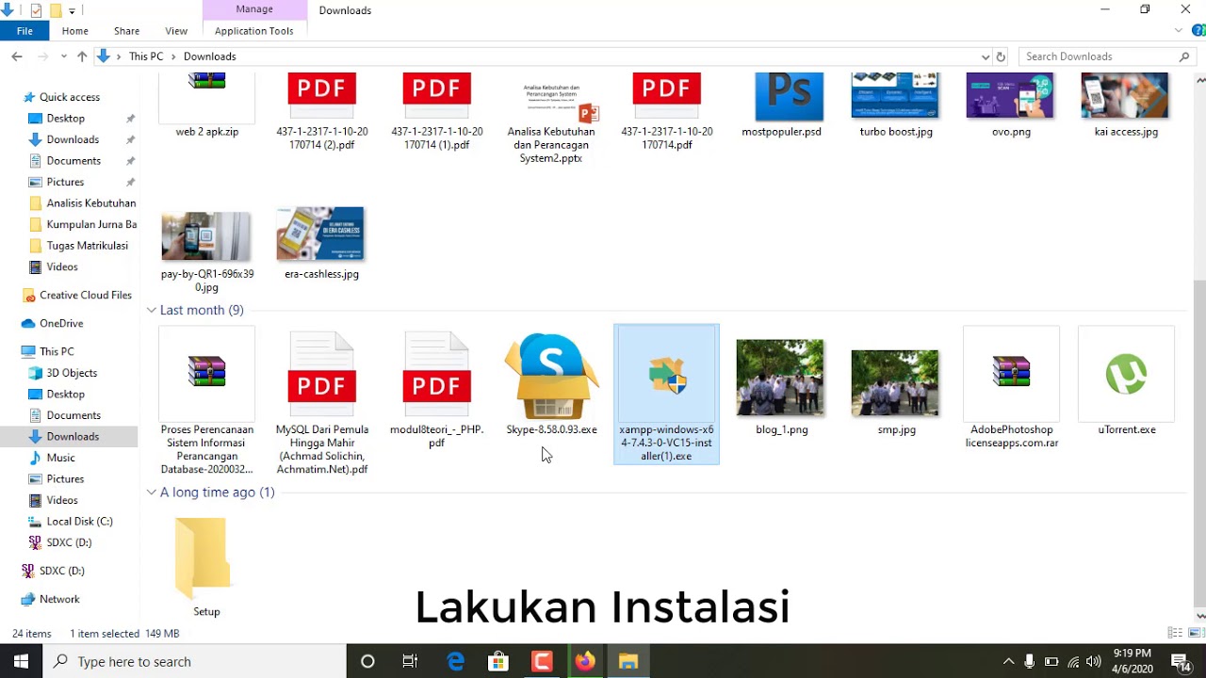This screenshot has width=1206, height=678.
Task: Expand the ribbon with the chevron
Action: point(1178,31)
